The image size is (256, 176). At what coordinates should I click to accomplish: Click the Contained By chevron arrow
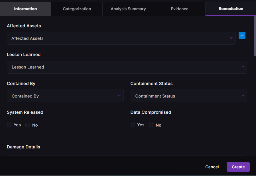click(x=119, y=96)
